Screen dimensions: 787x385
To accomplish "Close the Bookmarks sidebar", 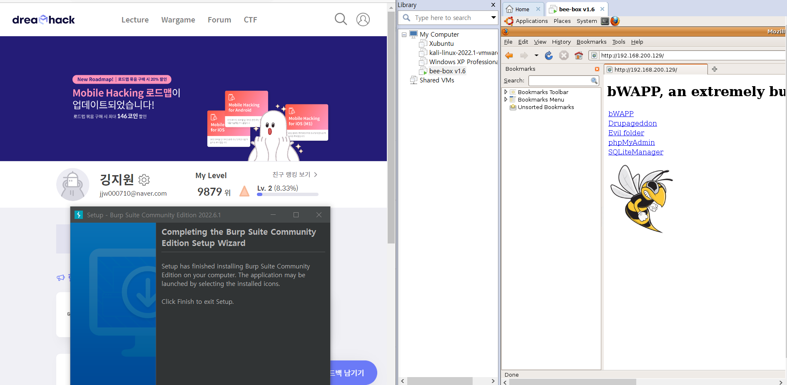I will coord(597,69).
